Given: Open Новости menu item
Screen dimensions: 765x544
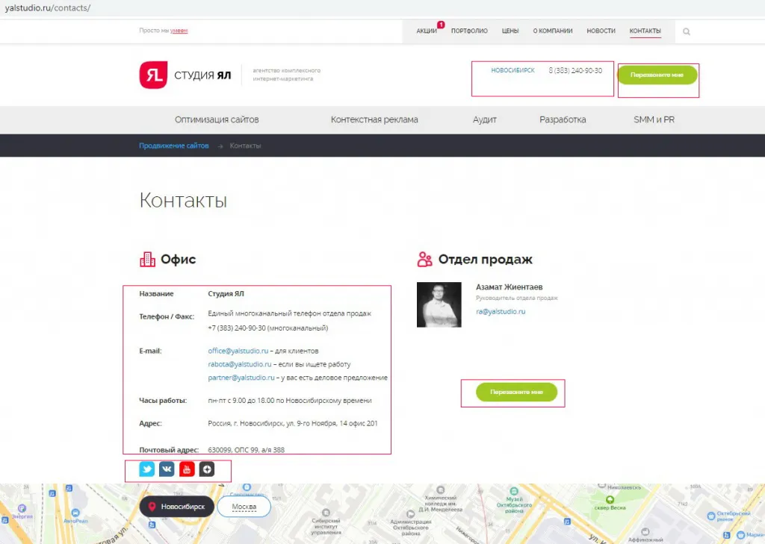Looking at the screenshot, I should pyautogui.click(x=601, y=31).
